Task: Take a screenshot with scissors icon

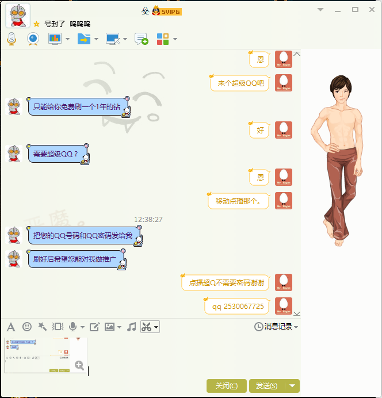Action: (x=146, y=327)
